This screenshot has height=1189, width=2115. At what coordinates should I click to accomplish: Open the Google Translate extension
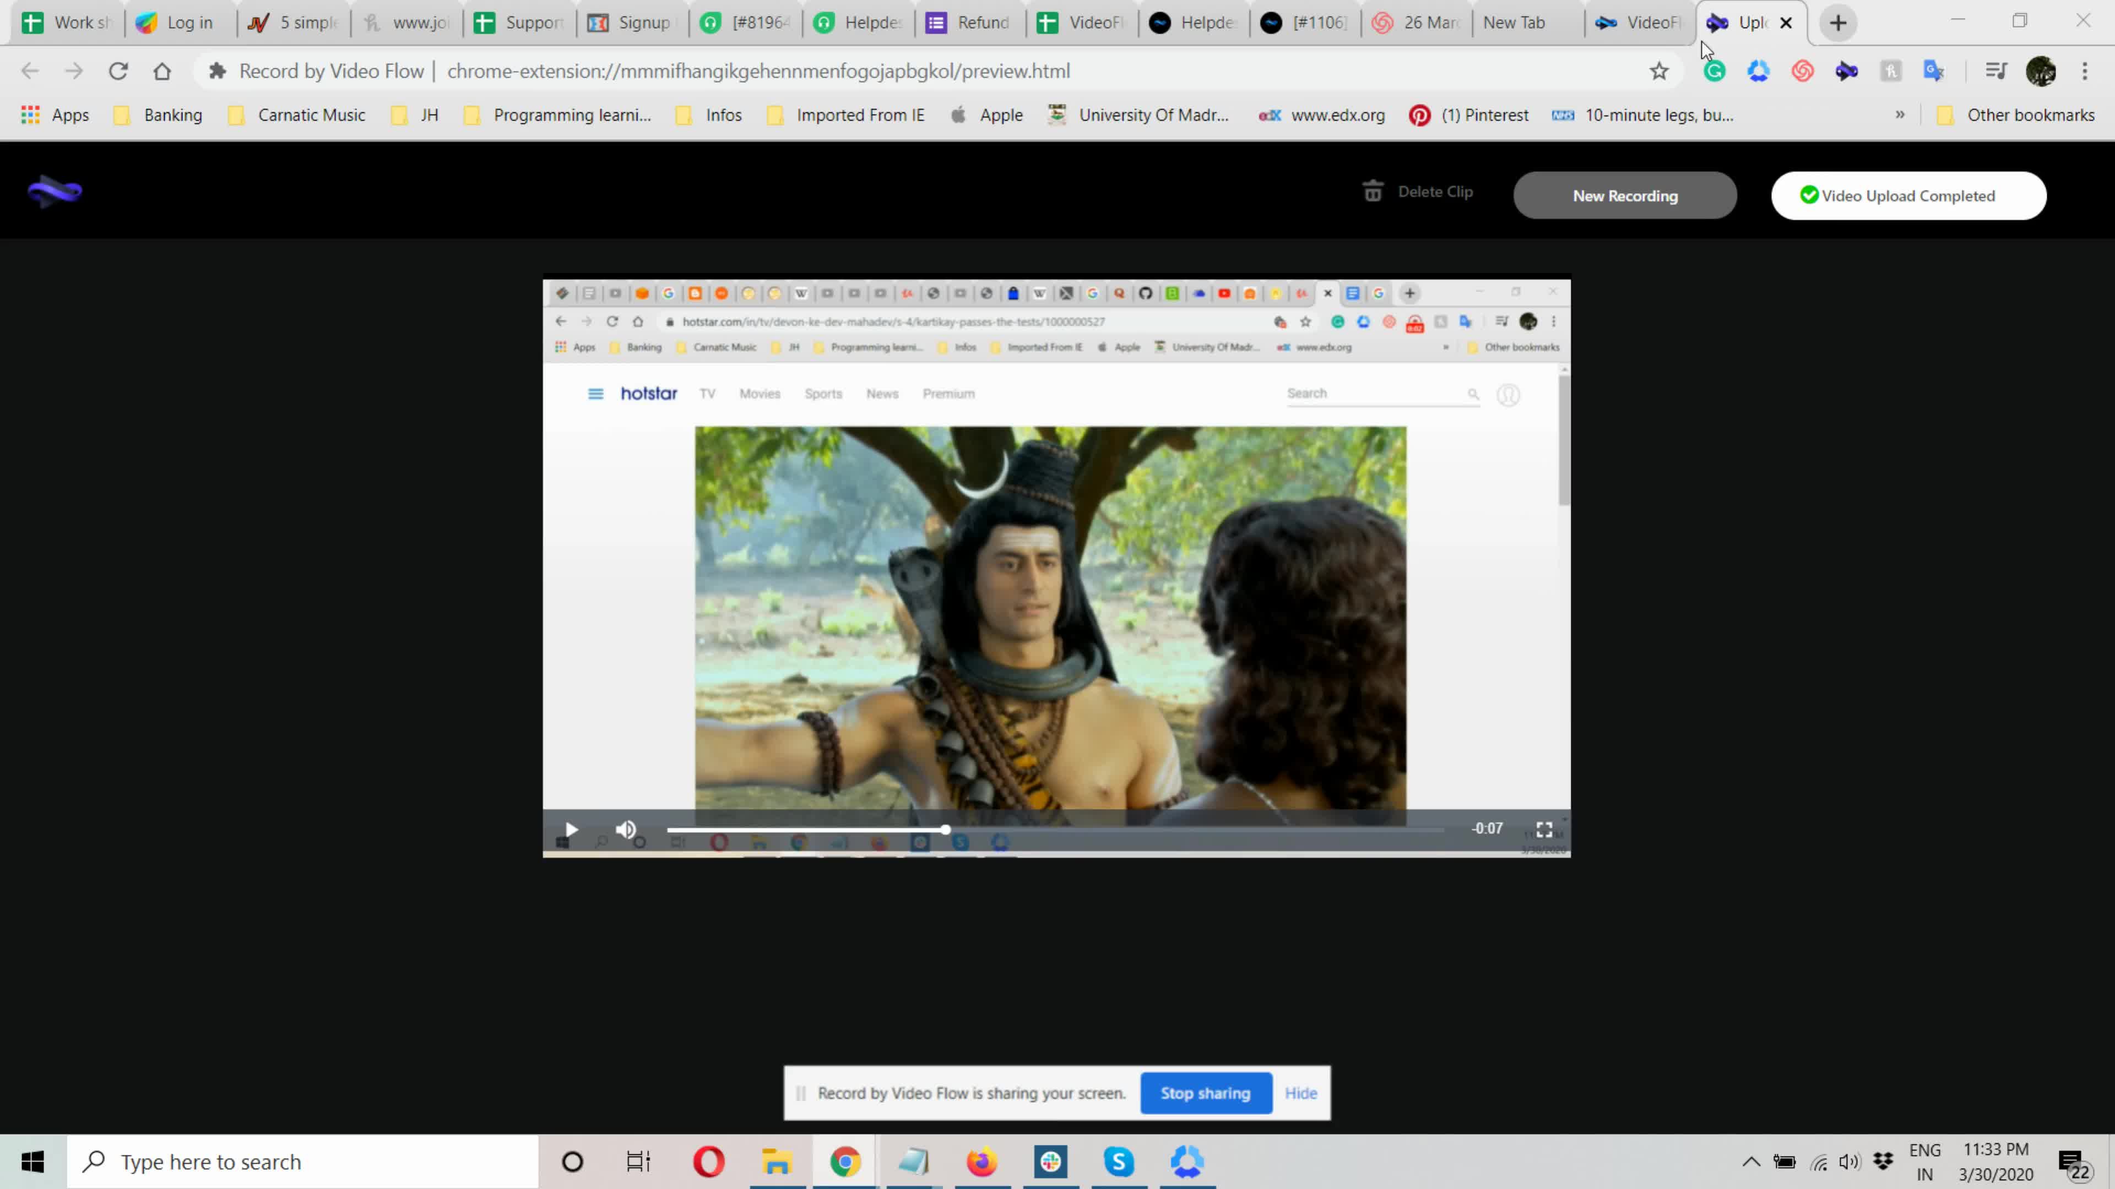1934,72
